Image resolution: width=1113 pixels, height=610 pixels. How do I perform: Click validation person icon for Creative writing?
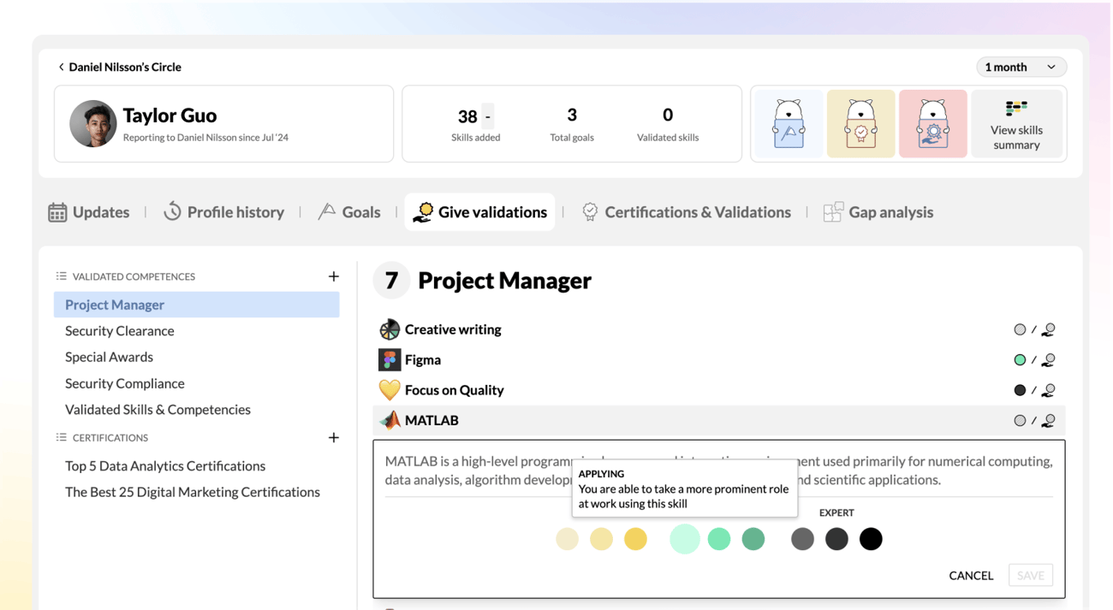click(x=1049, y=329)
